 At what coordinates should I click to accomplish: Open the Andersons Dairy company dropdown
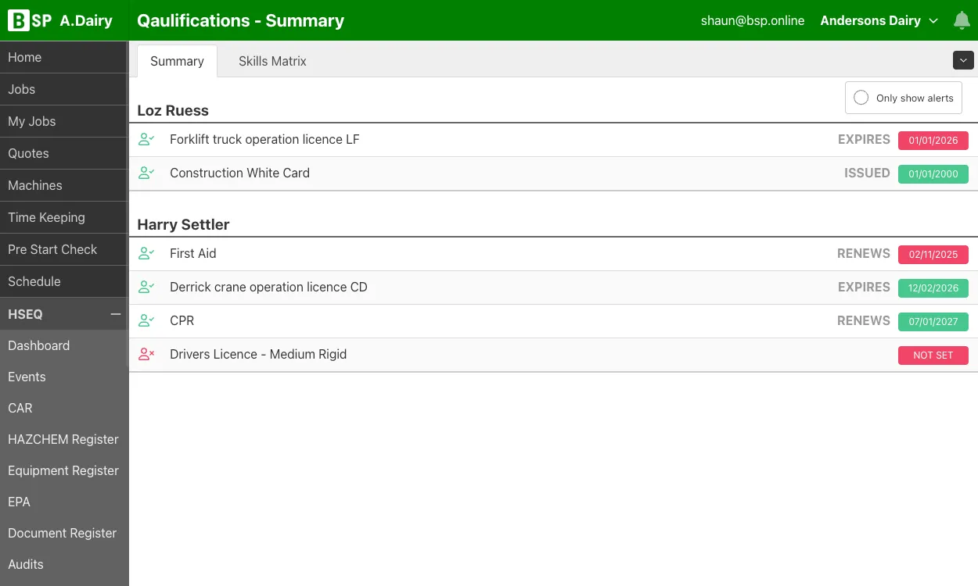[x=879, y=21]
